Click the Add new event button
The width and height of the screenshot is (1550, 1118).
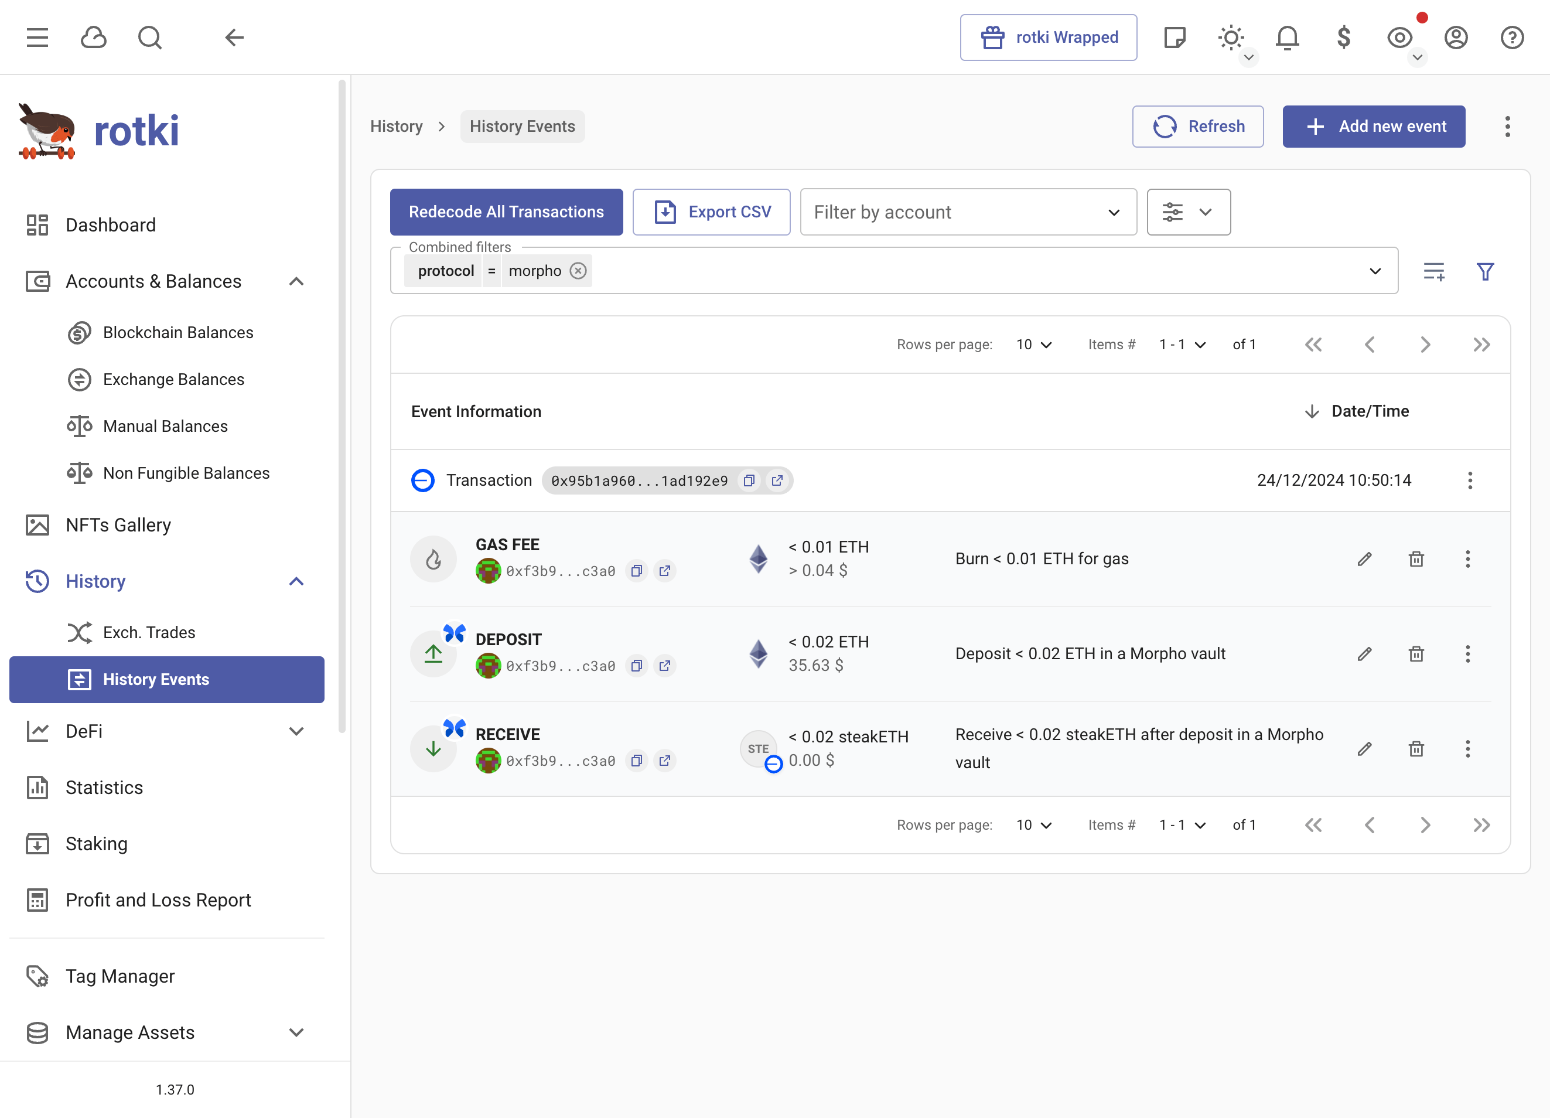click(x=1373, y=127)
